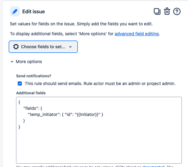Screen dimensions: 188x167
Task: Uncheck the send emails checkbox
Action: pyautogui.click(x=20, y=83)
